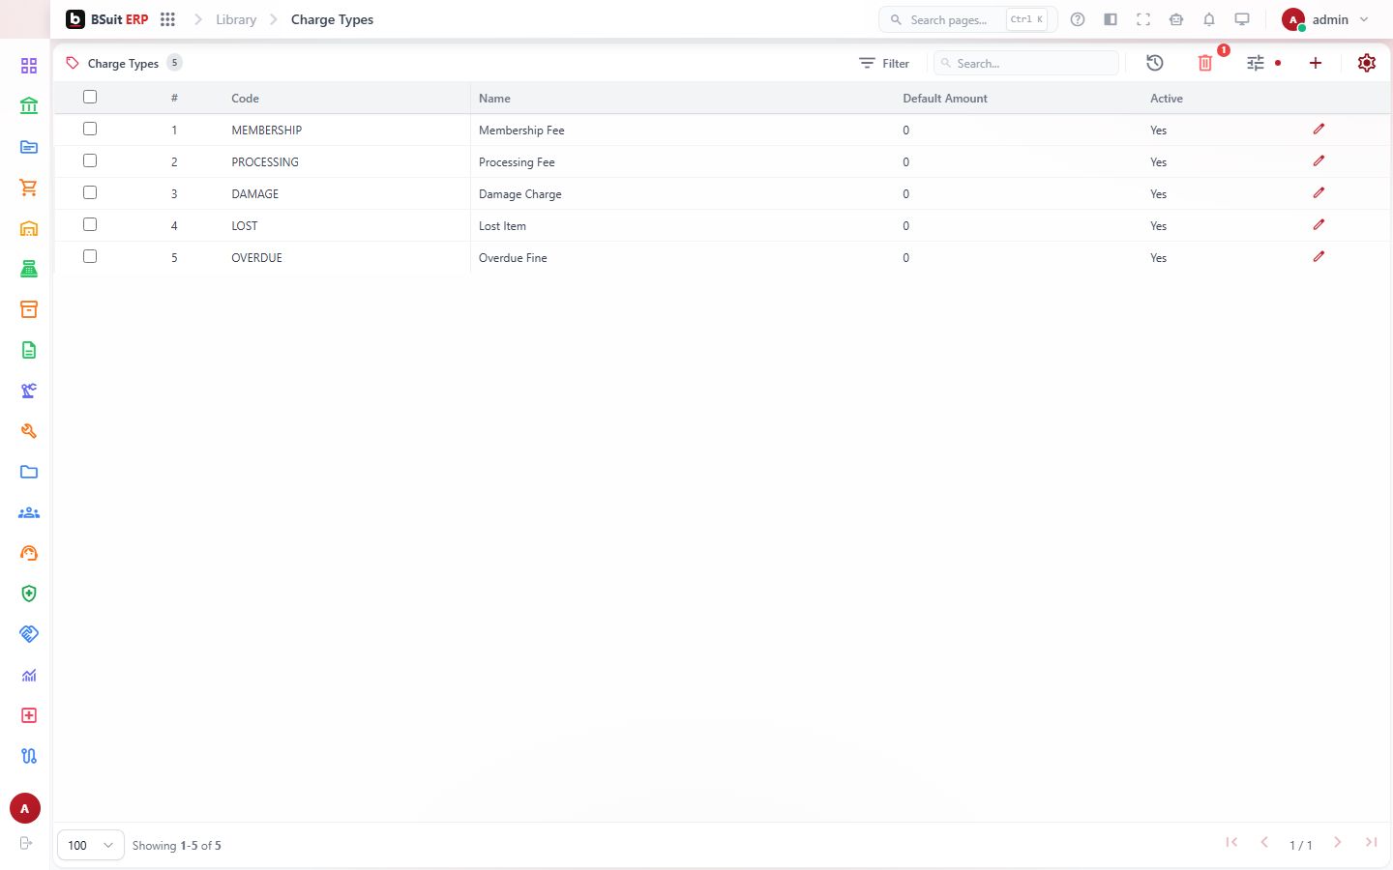Sort by the Default Amount column header
Screen dimensions: 1393x870
click(x=945, y=99)
